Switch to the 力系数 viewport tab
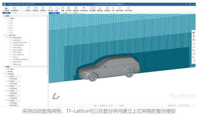 (75, 13)
